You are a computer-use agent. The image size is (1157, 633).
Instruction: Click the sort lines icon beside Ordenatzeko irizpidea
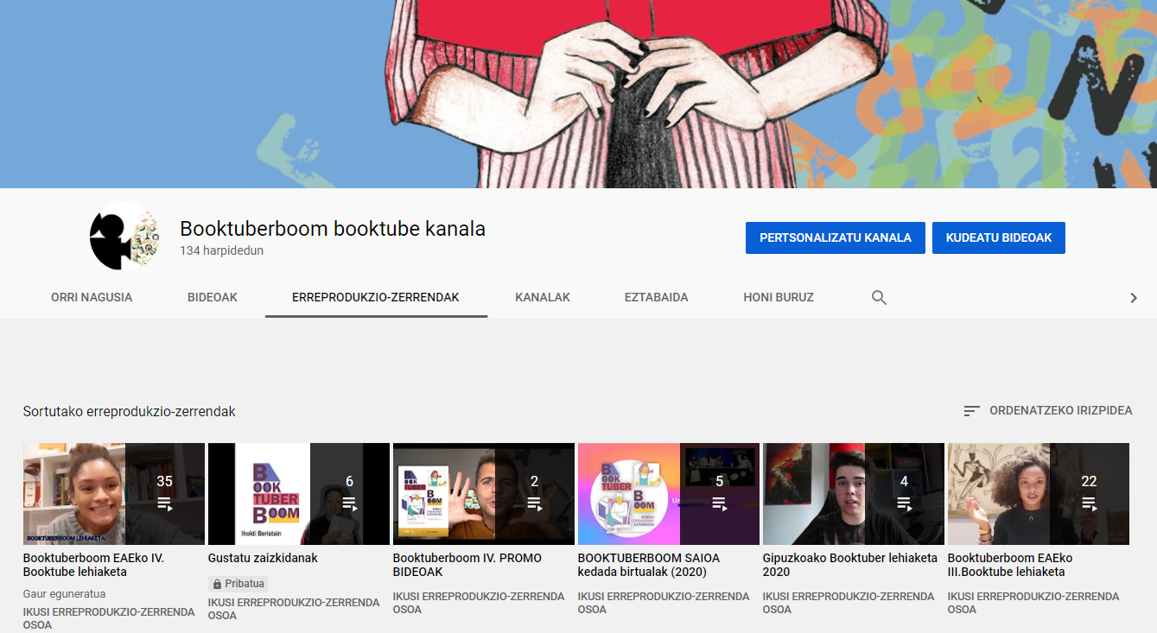coord(972,411)
